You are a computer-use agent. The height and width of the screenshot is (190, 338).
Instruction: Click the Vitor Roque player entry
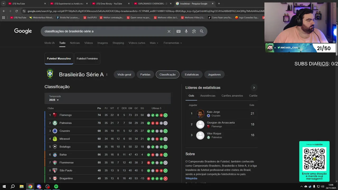click(x=222, y=135)
